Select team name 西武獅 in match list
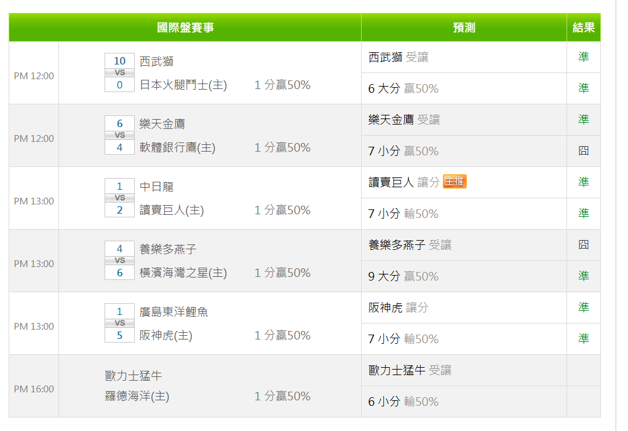 point(157,61)
